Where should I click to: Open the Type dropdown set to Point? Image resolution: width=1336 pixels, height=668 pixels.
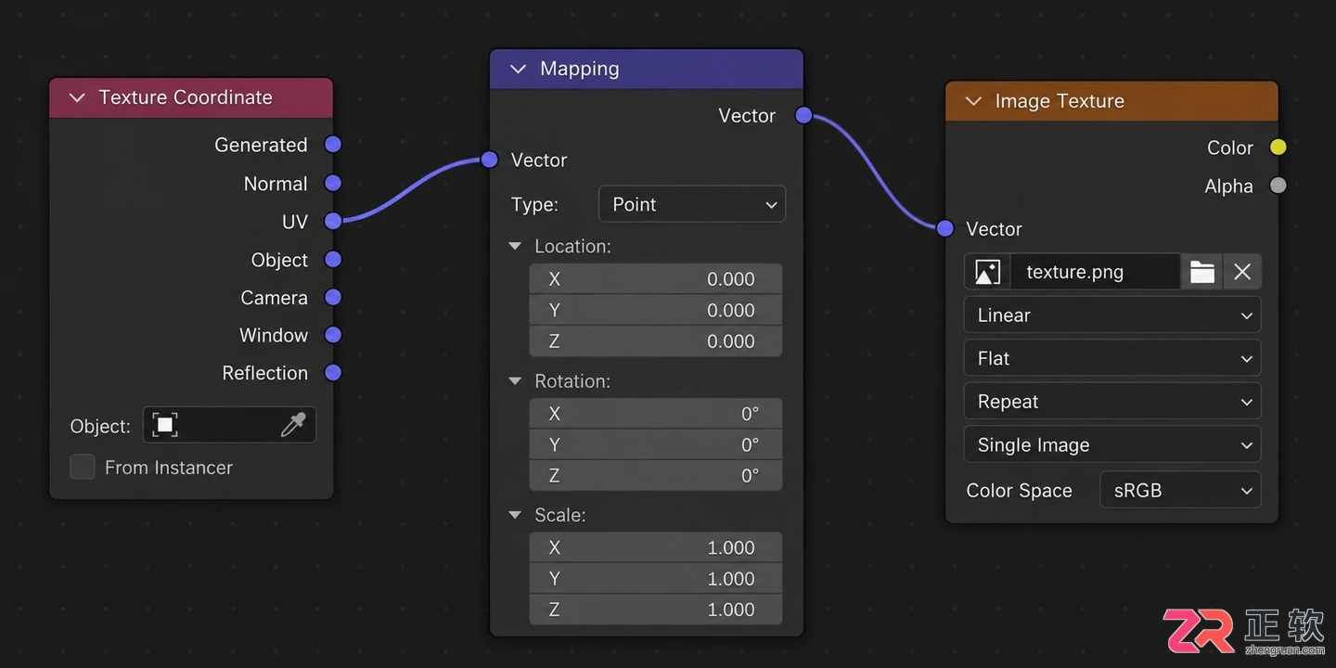coord(692,204)
